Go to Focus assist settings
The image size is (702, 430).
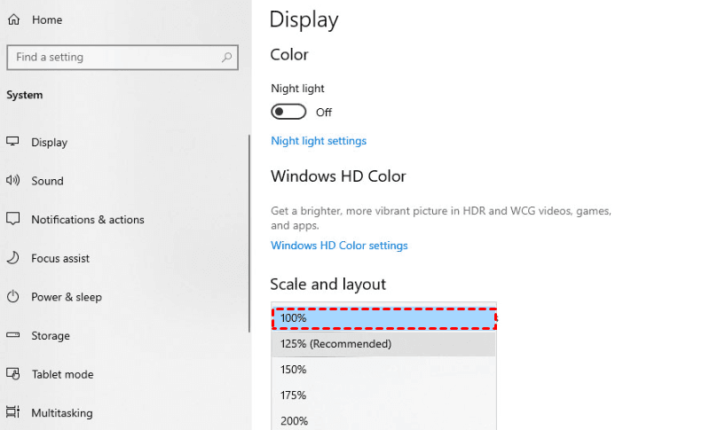[x=60, y=258]
